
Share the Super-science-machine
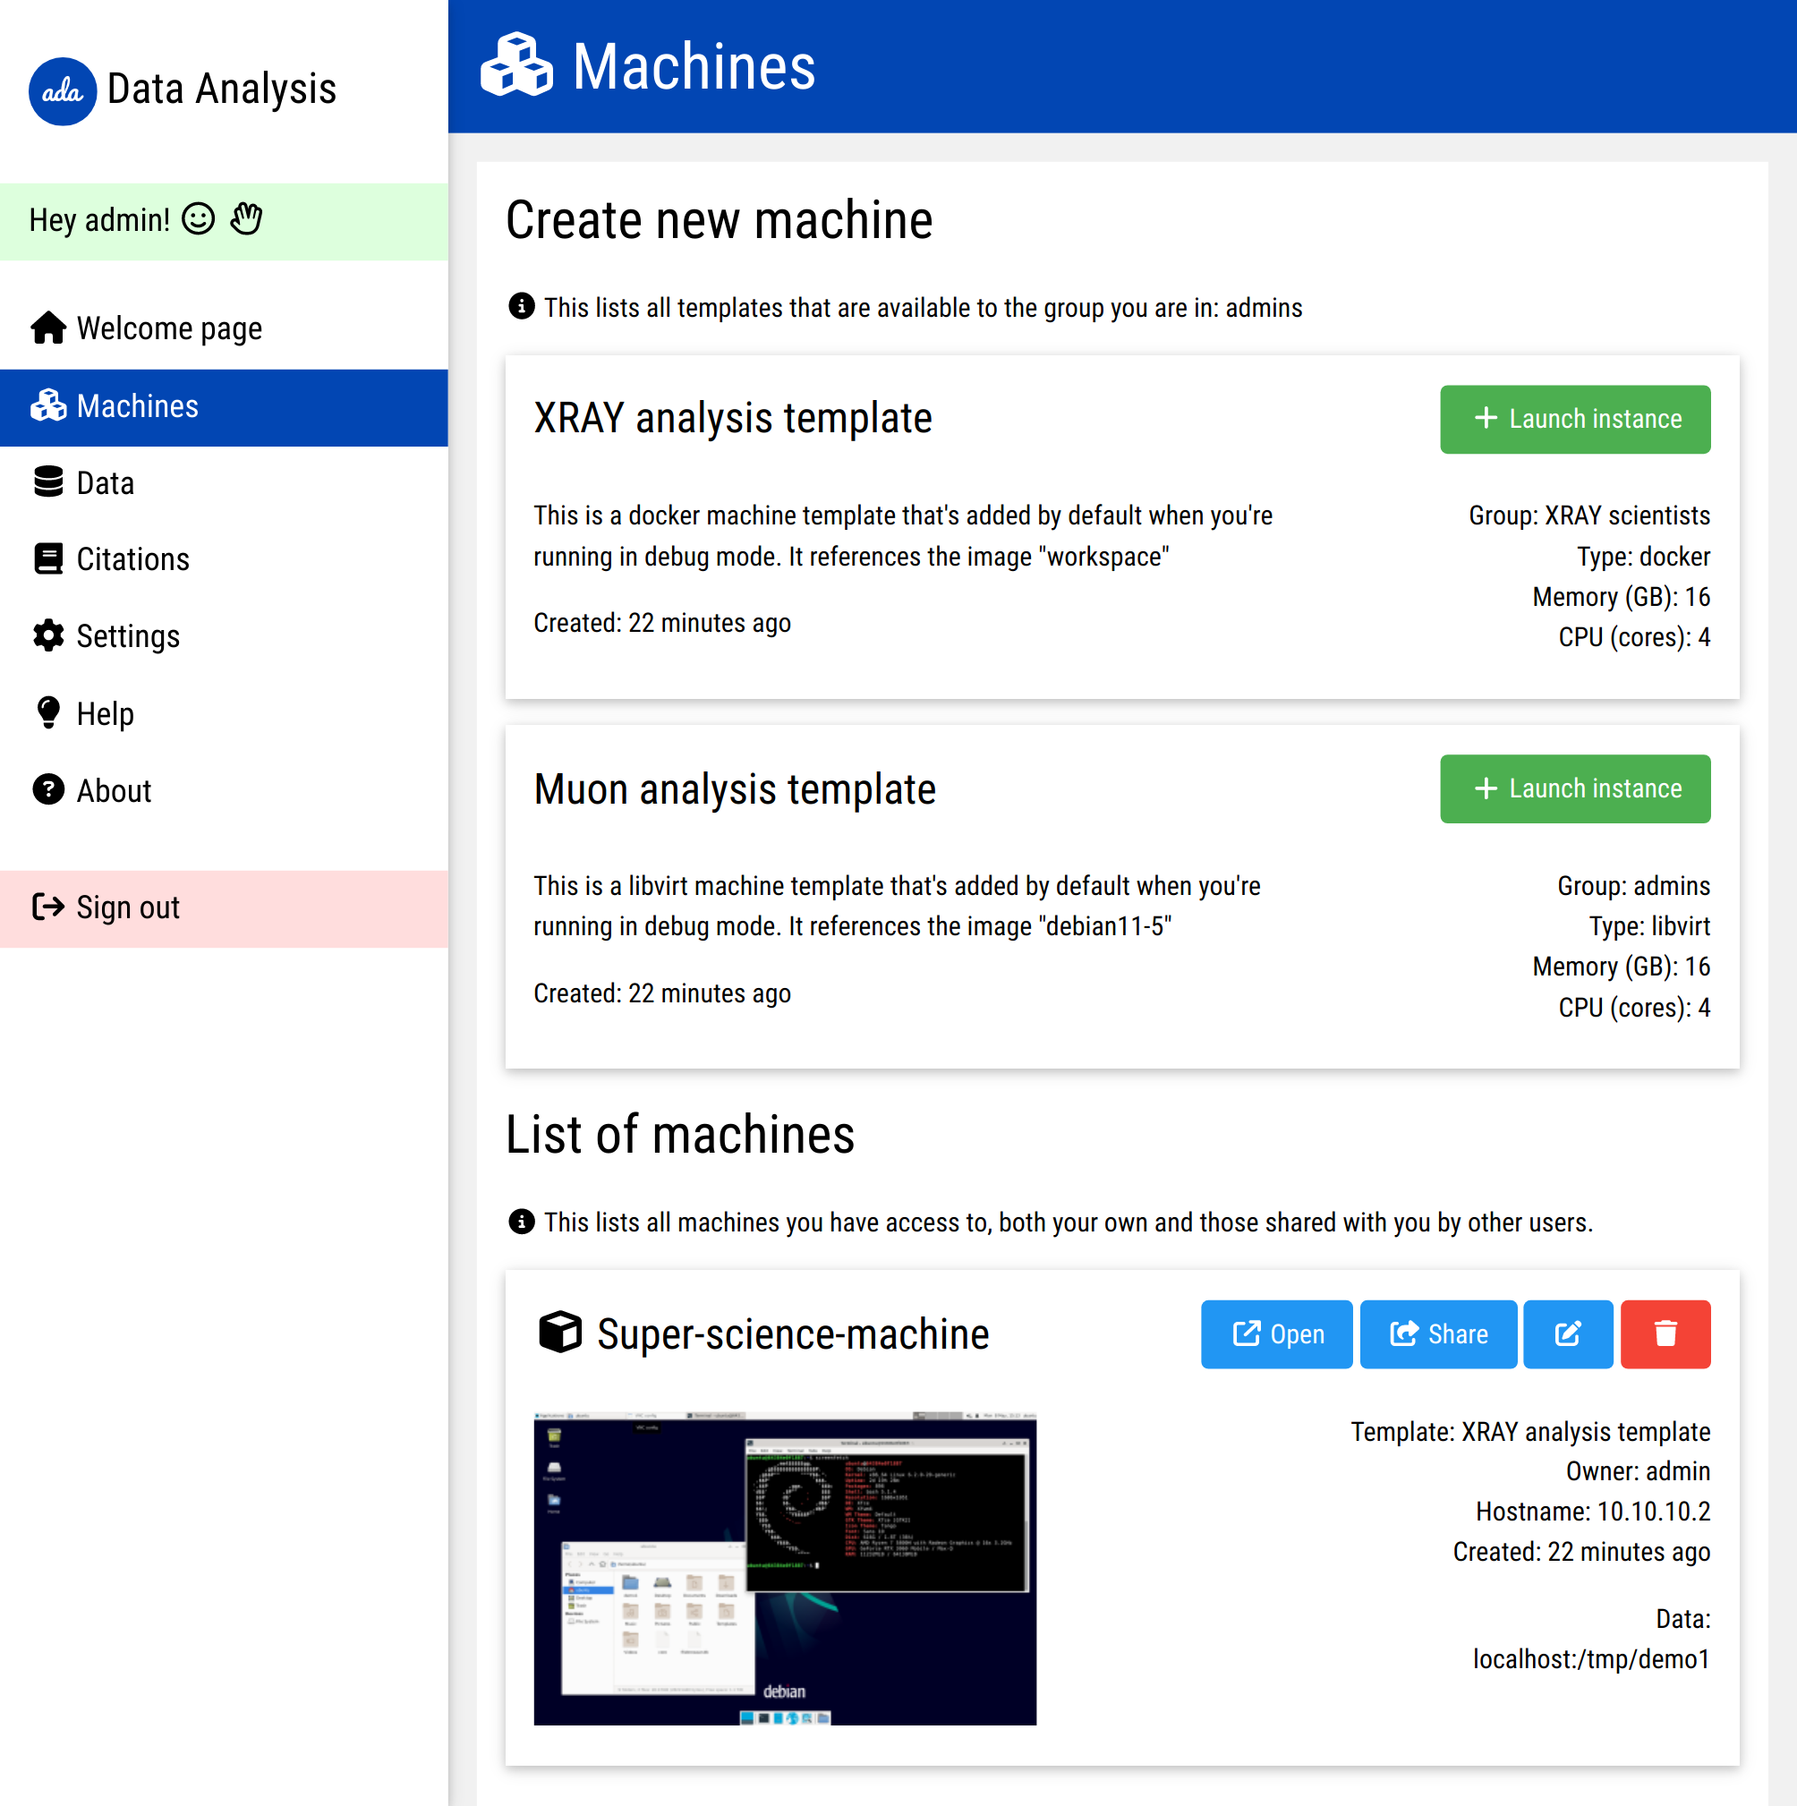[1437, 1334]
